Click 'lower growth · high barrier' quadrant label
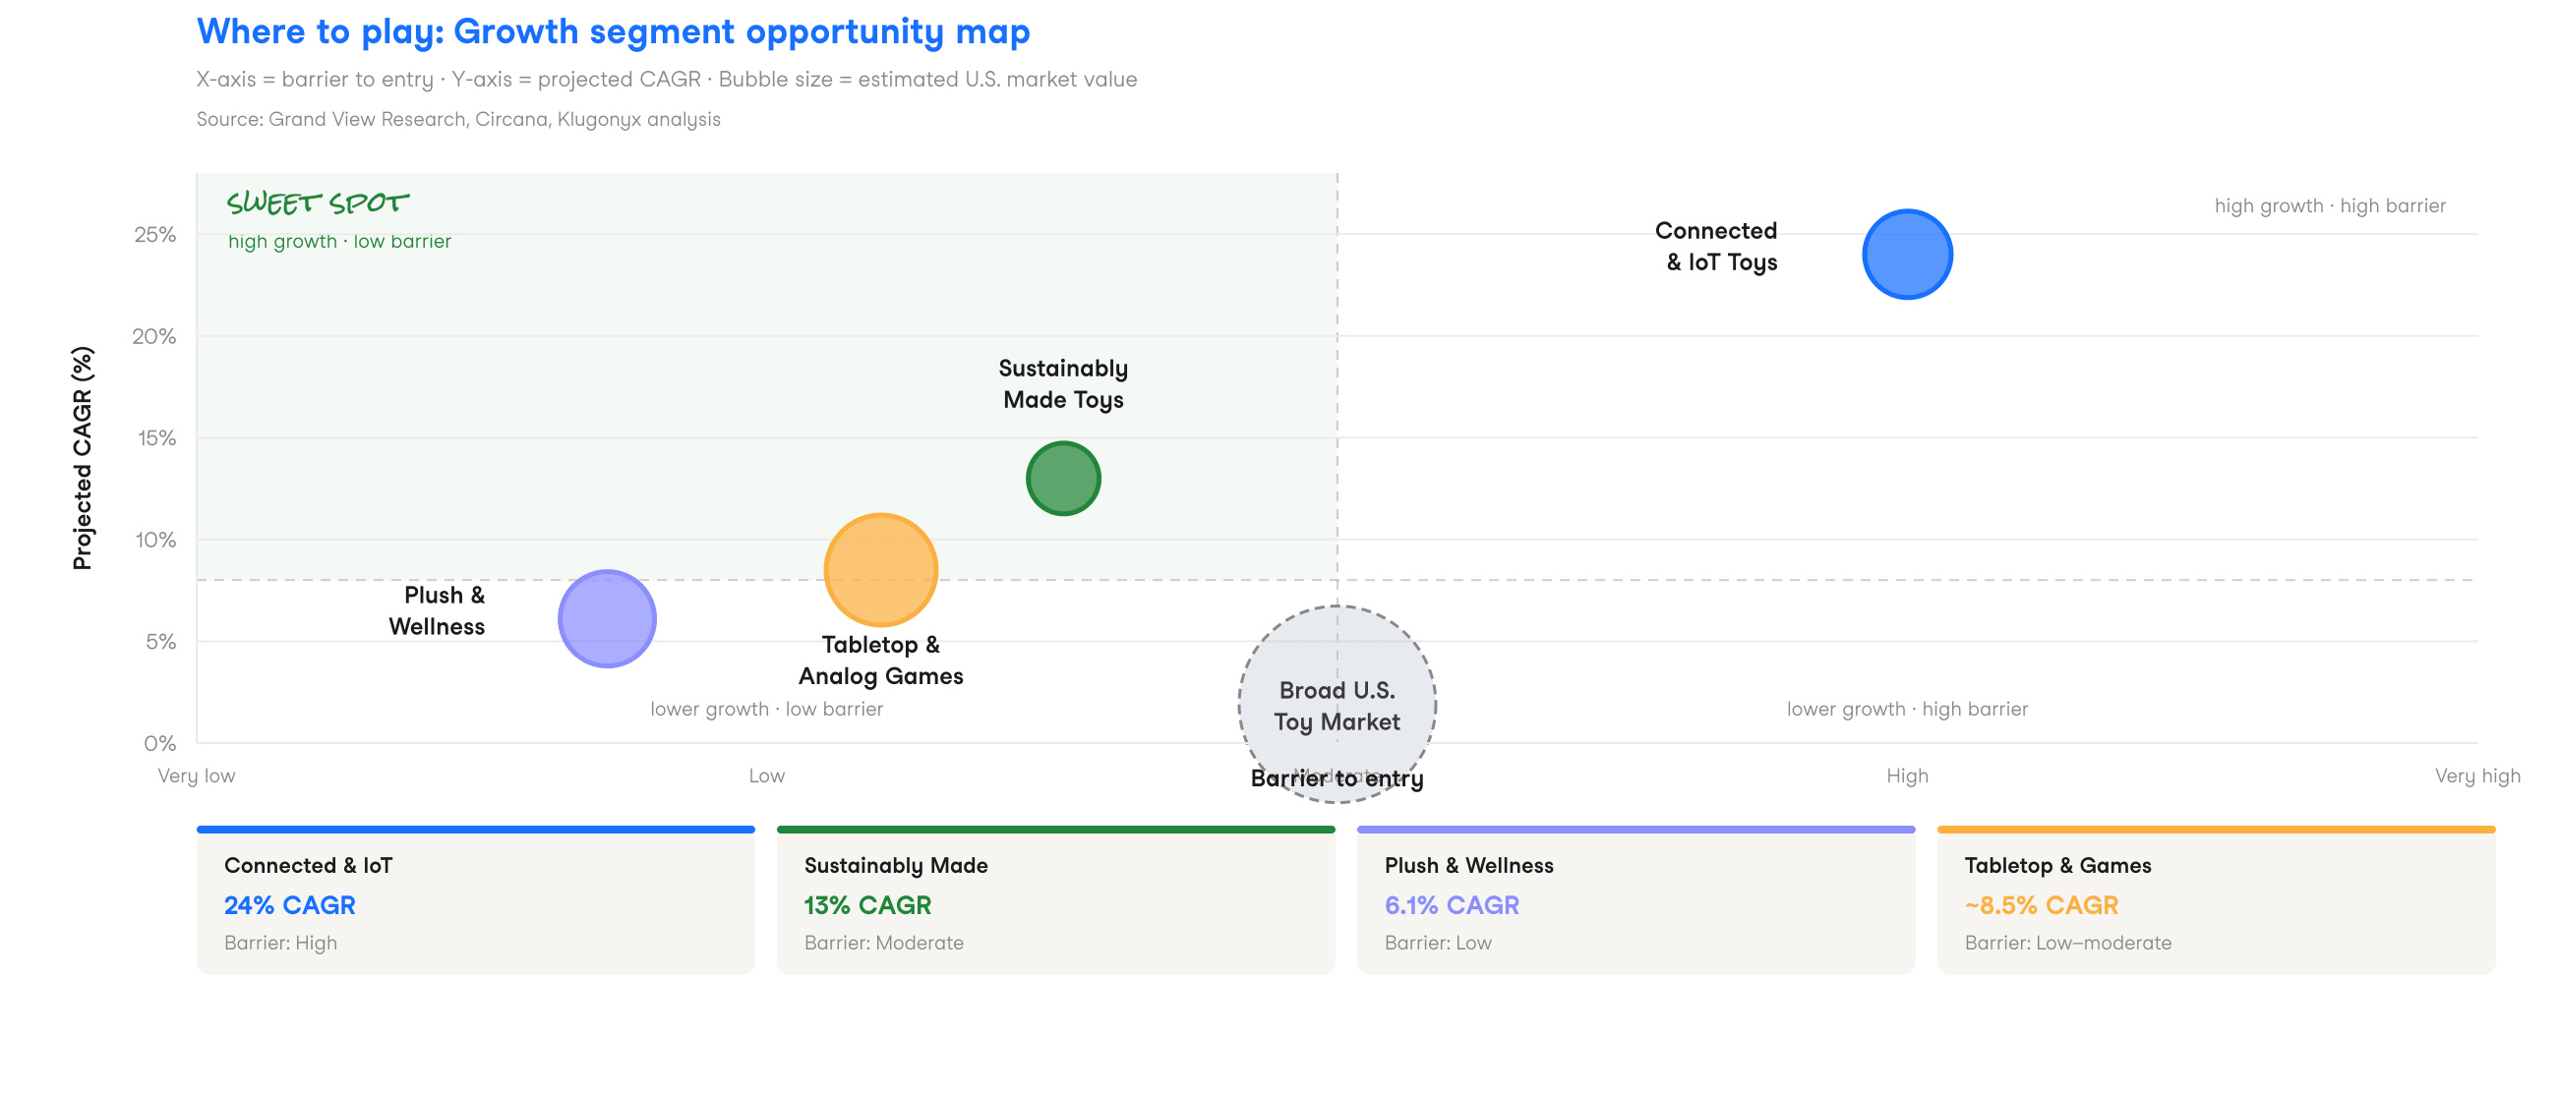 coord(1907,708)
